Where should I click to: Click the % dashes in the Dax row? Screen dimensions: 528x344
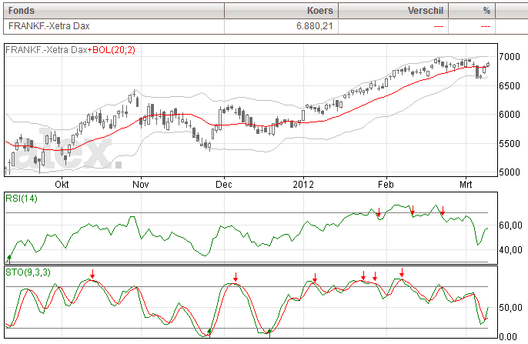pyautogui.click(x=485, y=26)
